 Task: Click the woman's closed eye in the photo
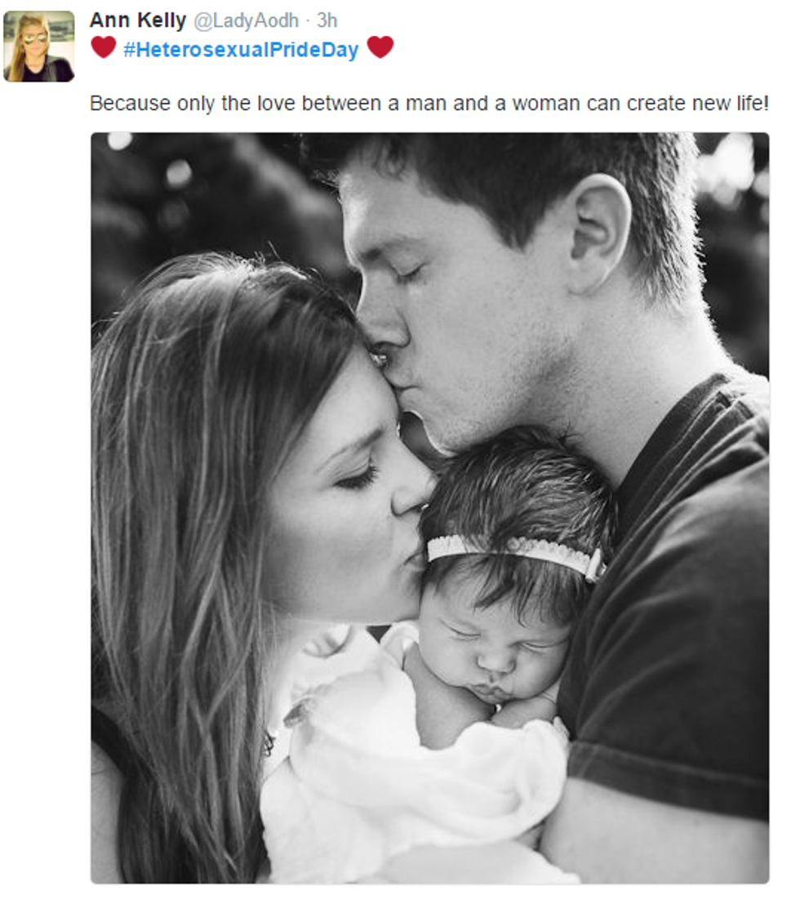tap(356, 477)
